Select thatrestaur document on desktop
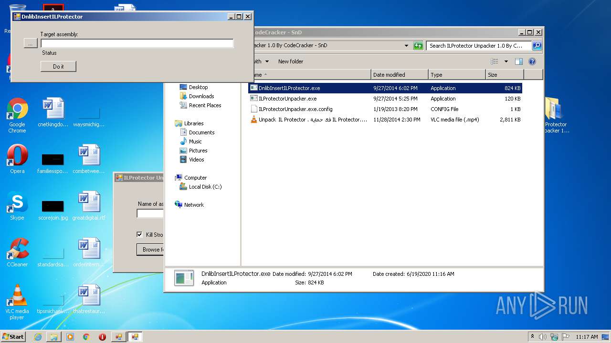611x343 pixels. coord(89,299)
